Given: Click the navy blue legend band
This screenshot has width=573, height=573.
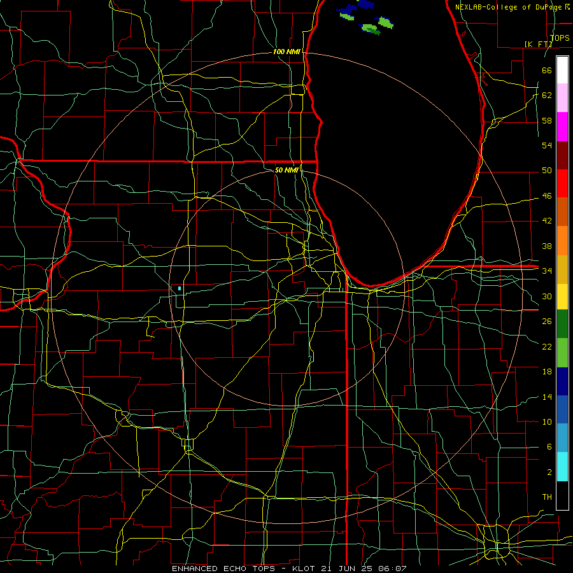Looking at the screenshot, I should coord(562,381).
